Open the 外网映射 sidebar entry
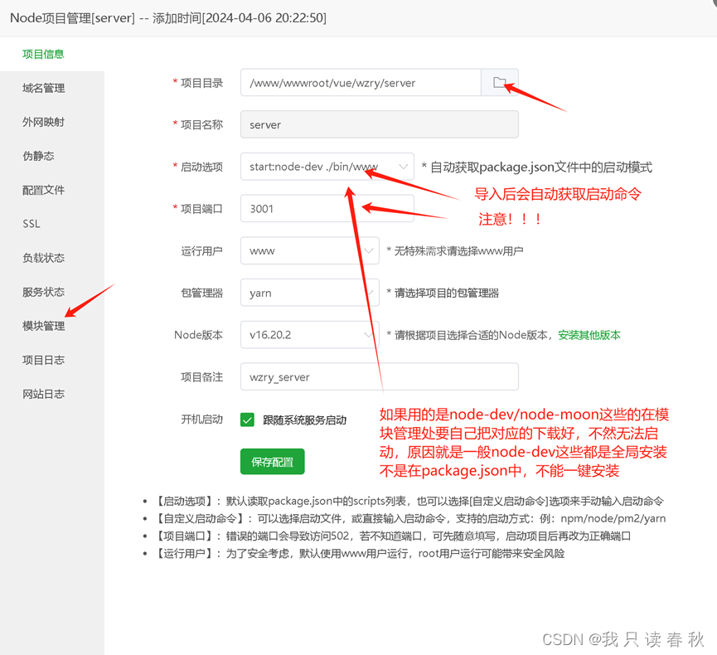The width and height of the screenshot is (717, 655). click(x=42, y=122)
